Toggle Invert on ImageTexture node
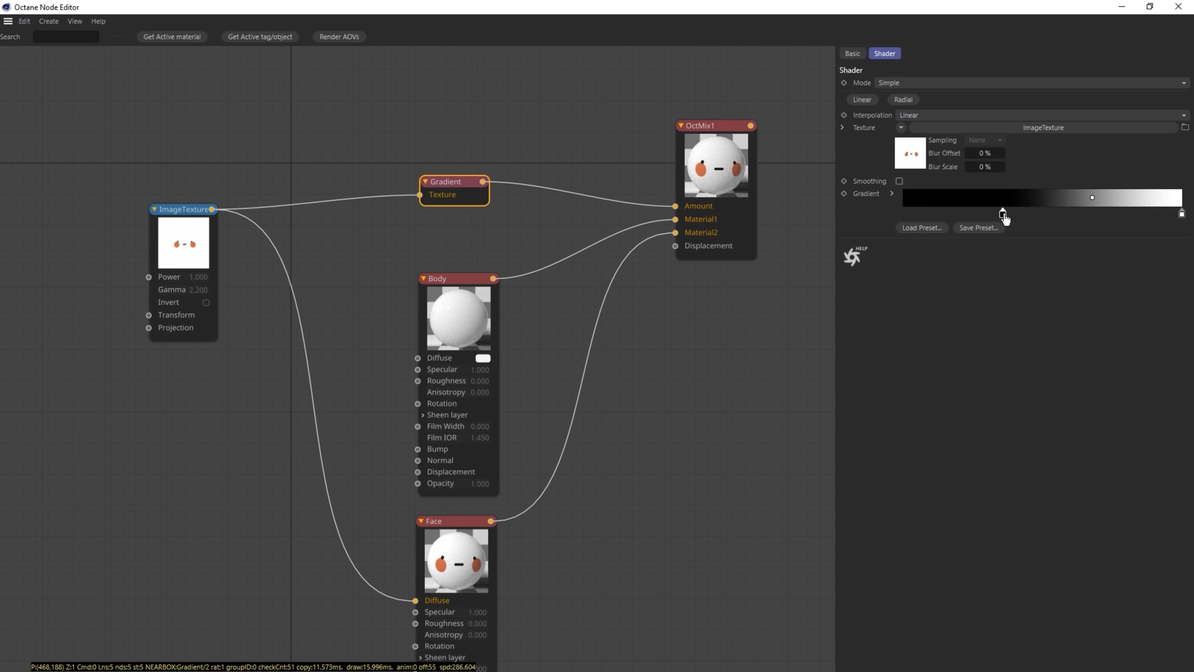1194x672 pixels. click(x=206, y=303)
